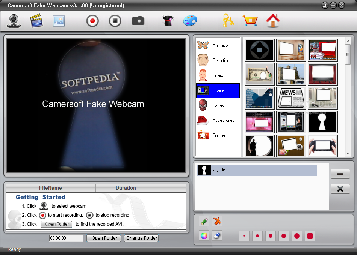Start recording with the red record button

[x=92, y=21]
